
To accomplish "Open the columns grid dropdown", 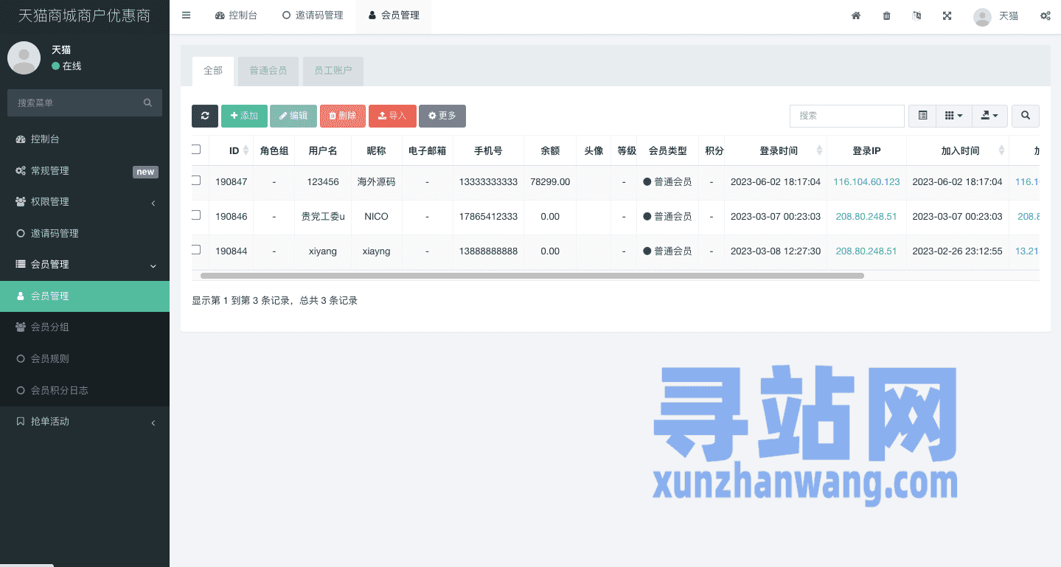I will tap(953, 116).
